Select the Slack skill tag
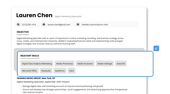The image size is (170, 94). click(71, 70)
